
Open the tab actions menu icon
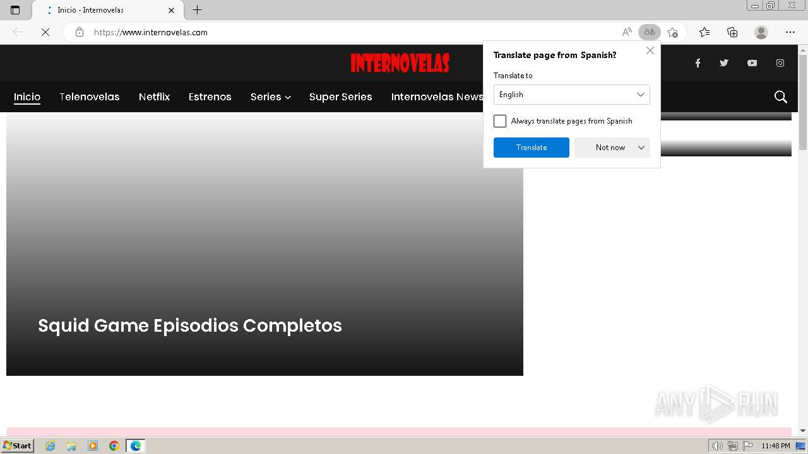[x=15, y=10]
